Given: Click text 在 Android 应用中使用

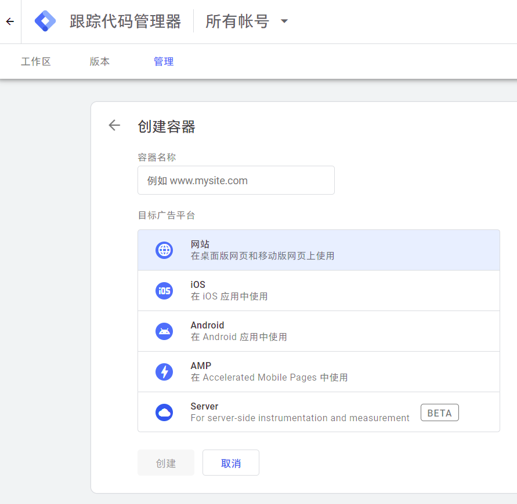Looking at the screenshot, I should pos(238,337).
